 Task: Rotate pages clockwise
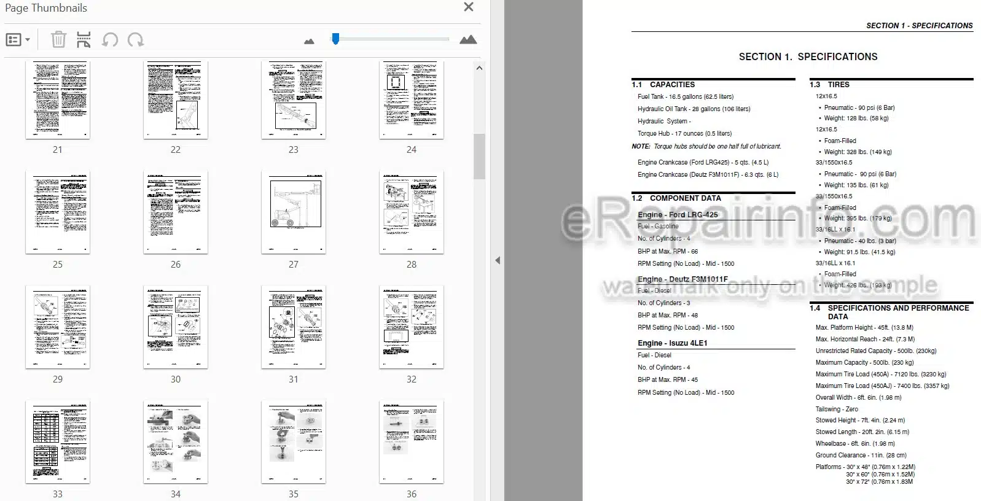point(136,40)
